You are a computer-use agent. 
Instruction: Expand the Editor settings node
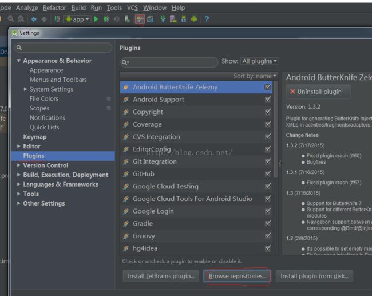coord(18,146)
